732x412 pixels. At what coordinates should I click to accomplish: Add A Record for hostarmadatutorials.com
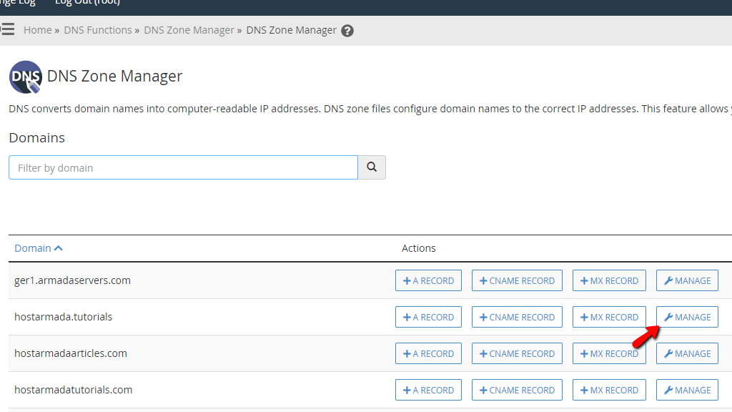click(428, 390)
